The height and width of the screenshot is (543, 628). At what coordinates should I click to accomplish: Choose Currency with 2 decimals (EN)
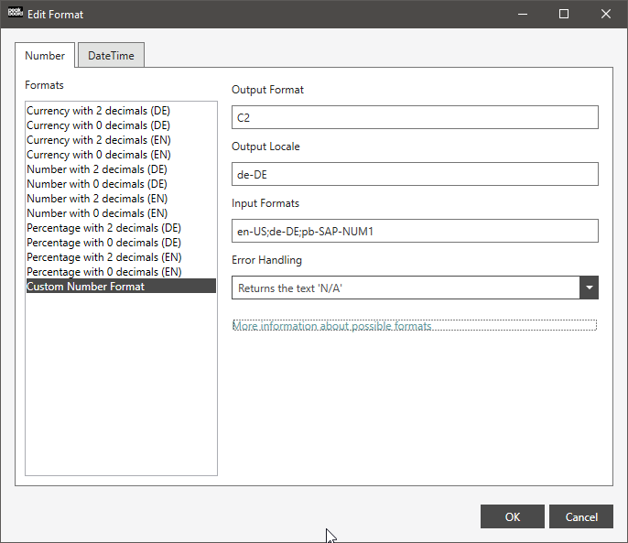click(x=121, y=140)
